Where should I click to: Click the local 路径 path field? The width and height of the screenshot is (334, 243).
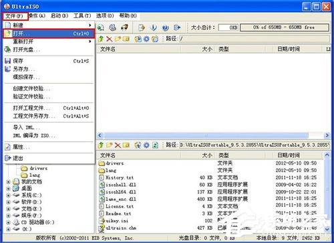point(255,145)
